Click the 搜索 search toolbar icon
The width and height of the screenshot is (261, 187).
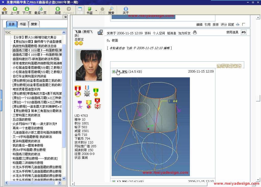click(x=111, y=9)
